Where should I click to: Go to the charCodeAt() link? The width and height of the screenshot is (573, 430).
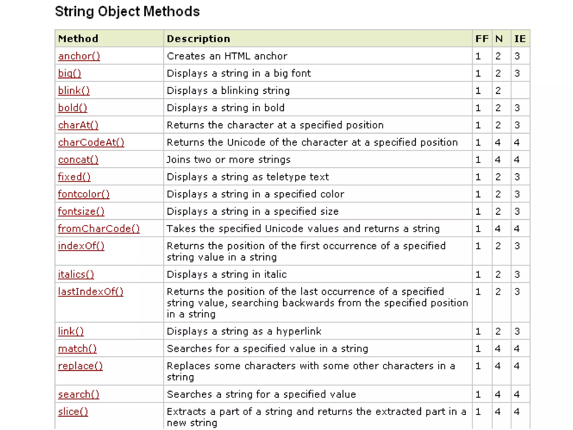point(91,143)
